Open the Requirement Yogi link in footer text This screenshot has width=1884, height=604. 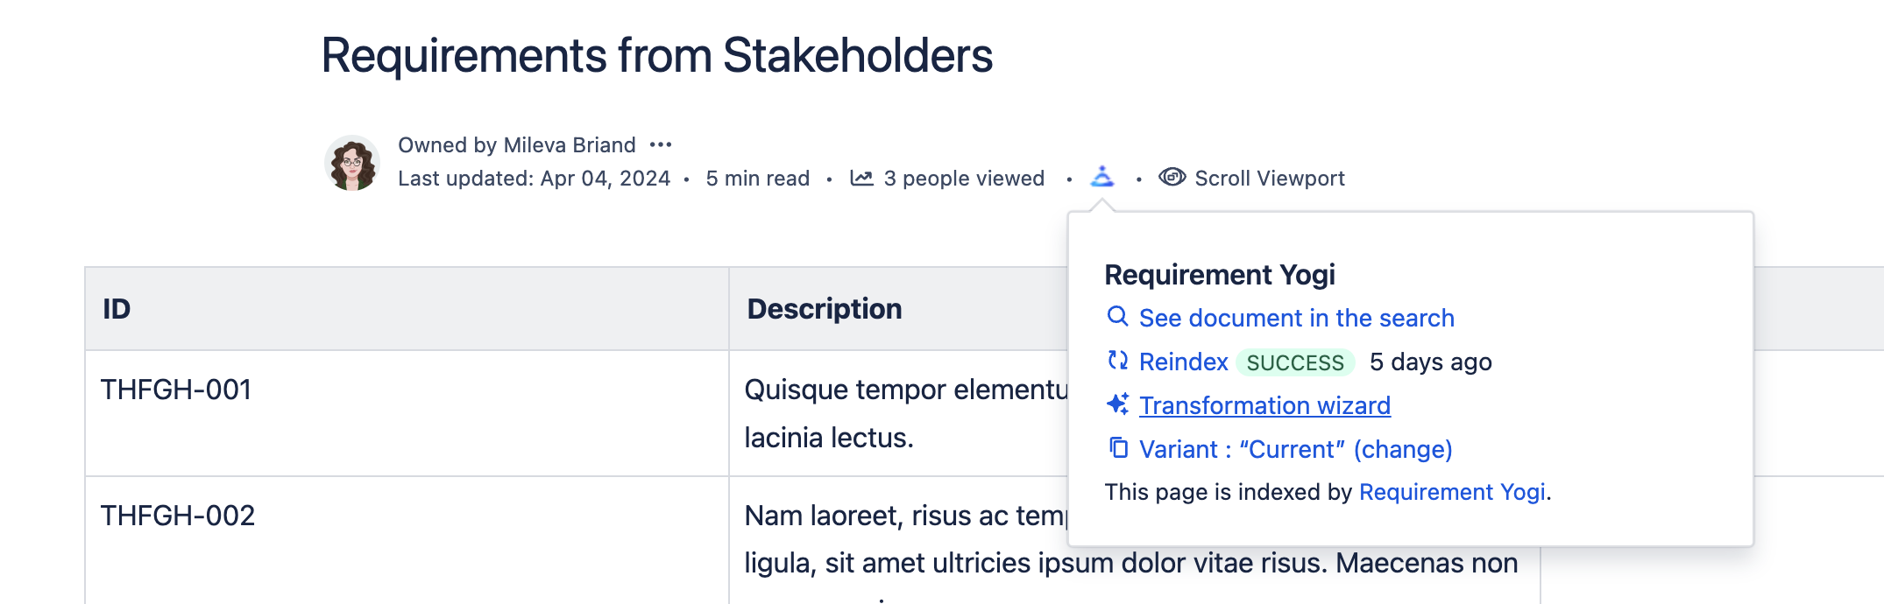coord(1451,492)
